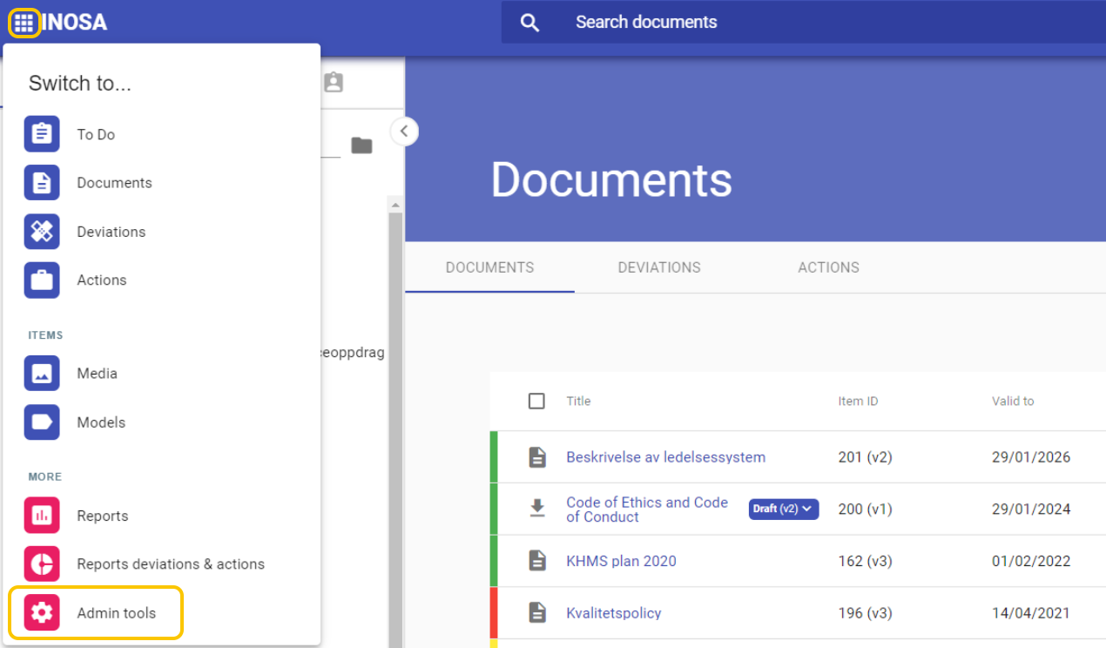Click the Reports bar chart icon
1106x648 pixels.
42,516
